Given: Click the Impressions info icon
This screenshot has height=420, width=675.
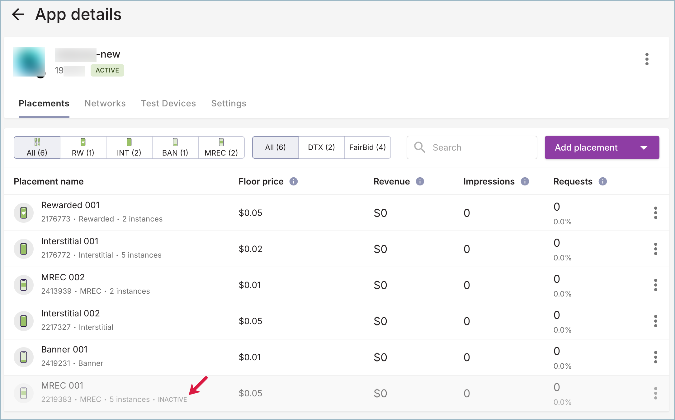Looking at the screenshot, I should tap(525, 181).
